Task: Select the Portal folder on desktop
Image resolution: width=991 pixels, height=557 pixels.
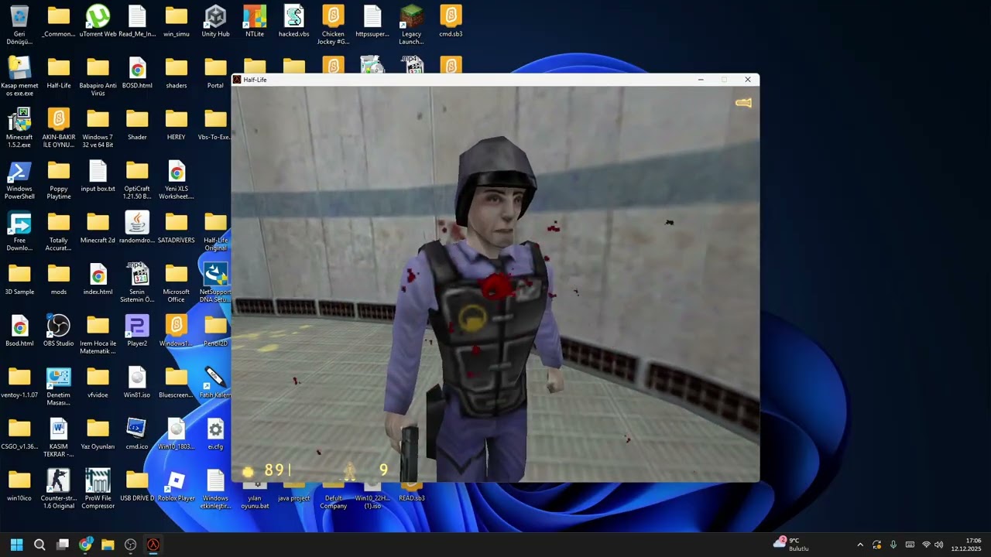Action: point(215,73)
